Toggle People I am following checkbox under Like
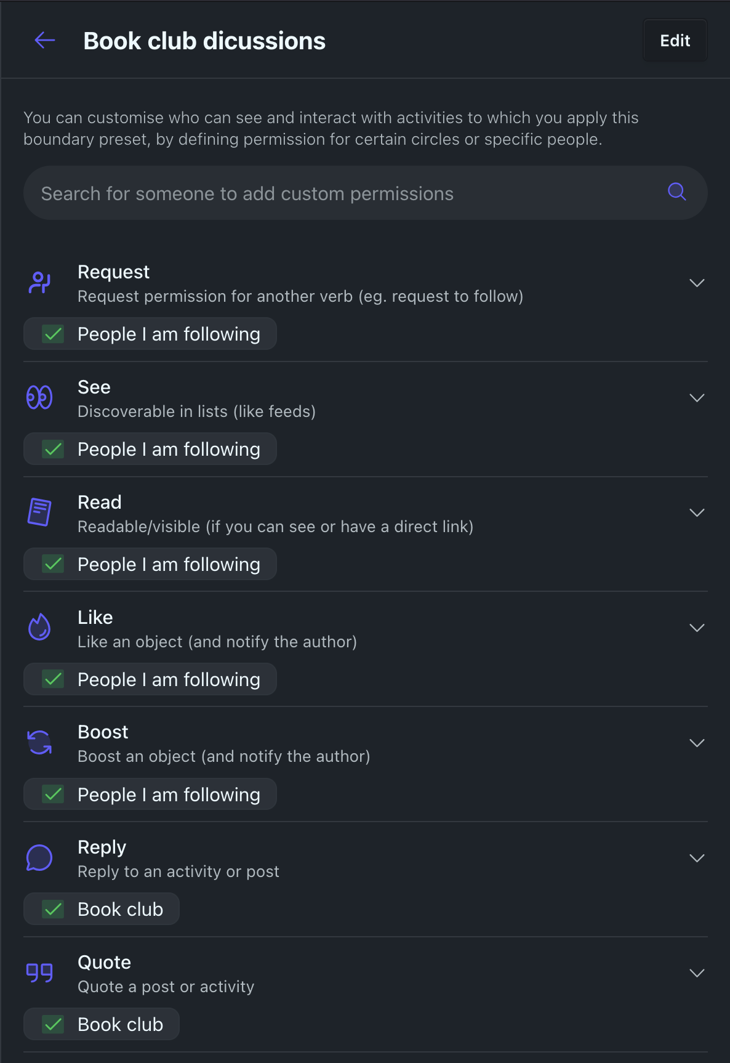Image resolution: width=730 pixels, height=1063 pixels. (54, 679)
